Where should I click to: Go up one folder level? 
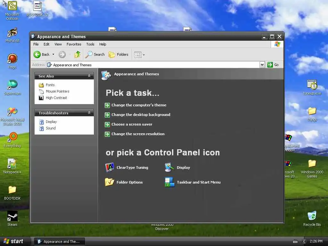pyautogui.click(x=78, y=54)
